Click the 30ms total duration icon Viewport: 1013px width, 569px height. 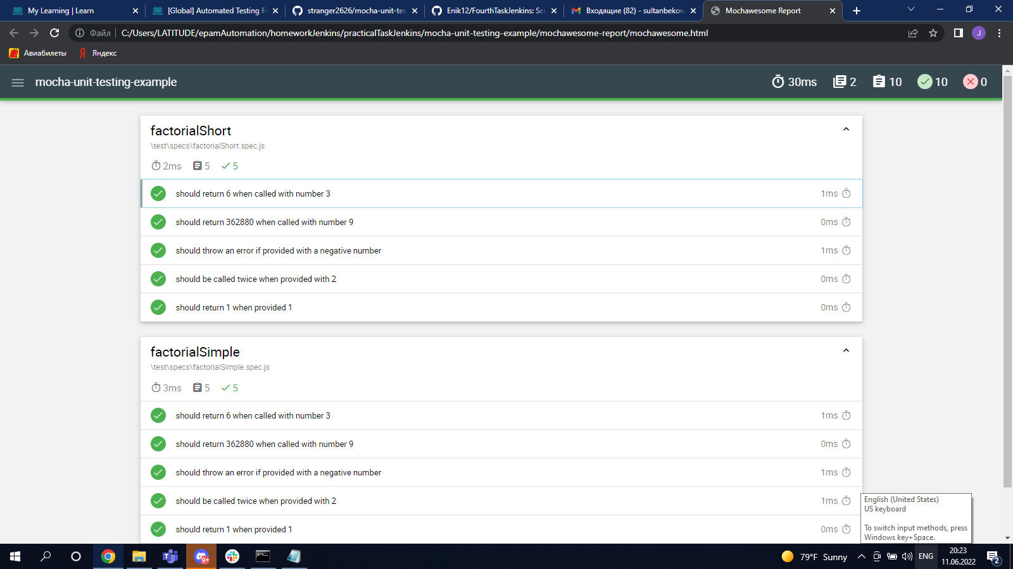778,82
